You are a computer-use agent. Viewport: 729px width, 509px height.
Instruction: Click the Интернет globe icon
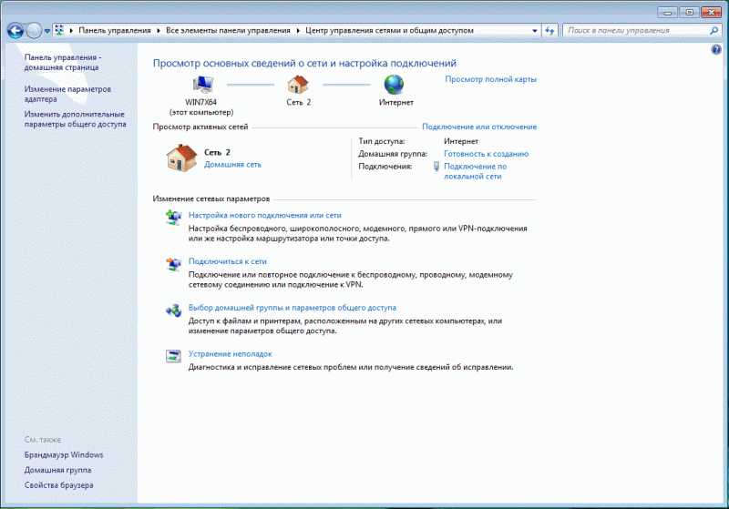click(x=394, y=85)
